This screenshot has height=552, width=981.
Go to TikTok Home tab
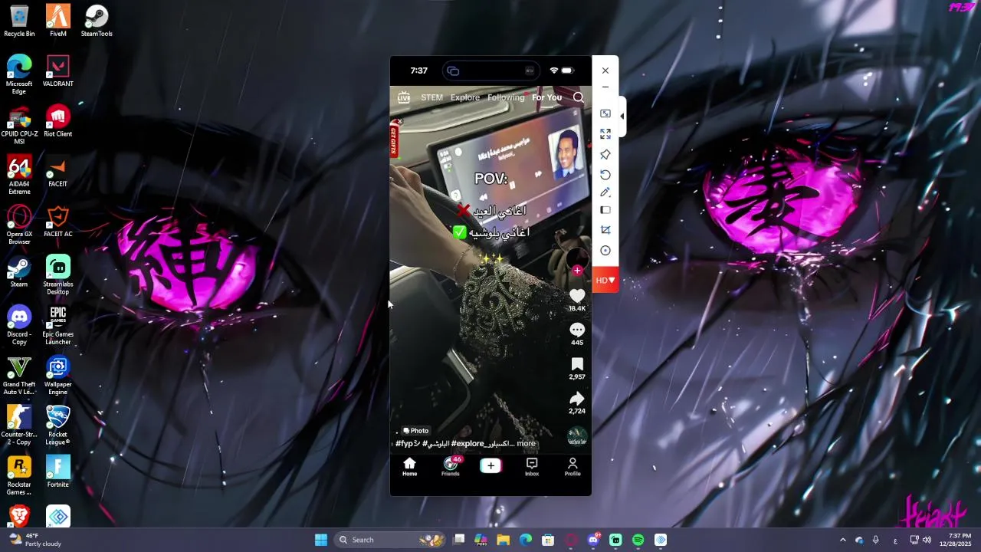point(409,467)
